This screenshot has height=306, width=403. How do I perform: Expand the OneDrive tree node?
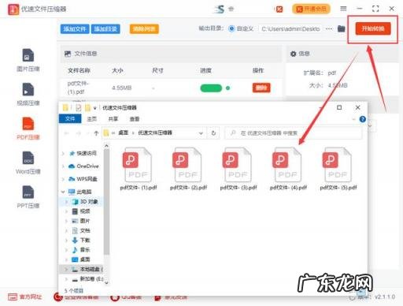(x=63, y=166)
